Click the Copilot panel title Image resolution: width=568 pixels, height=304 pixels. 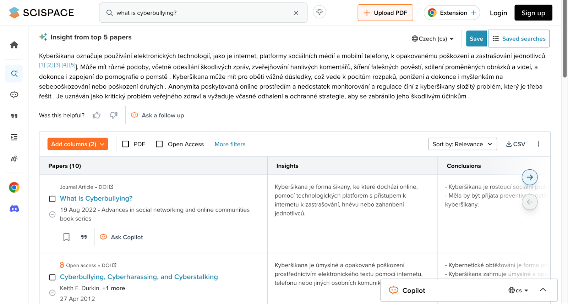coord(414,291)
